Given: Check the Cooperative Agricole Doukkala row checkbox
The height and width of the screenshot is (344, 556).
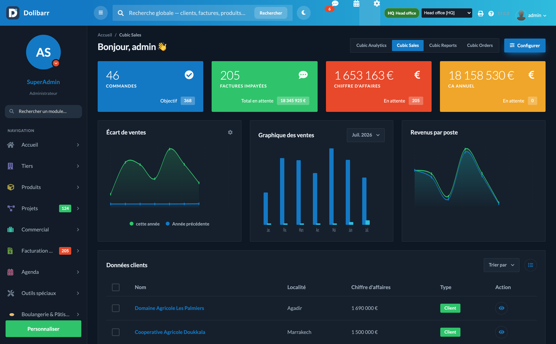Looking at the screenshot, I should point(116,332).
